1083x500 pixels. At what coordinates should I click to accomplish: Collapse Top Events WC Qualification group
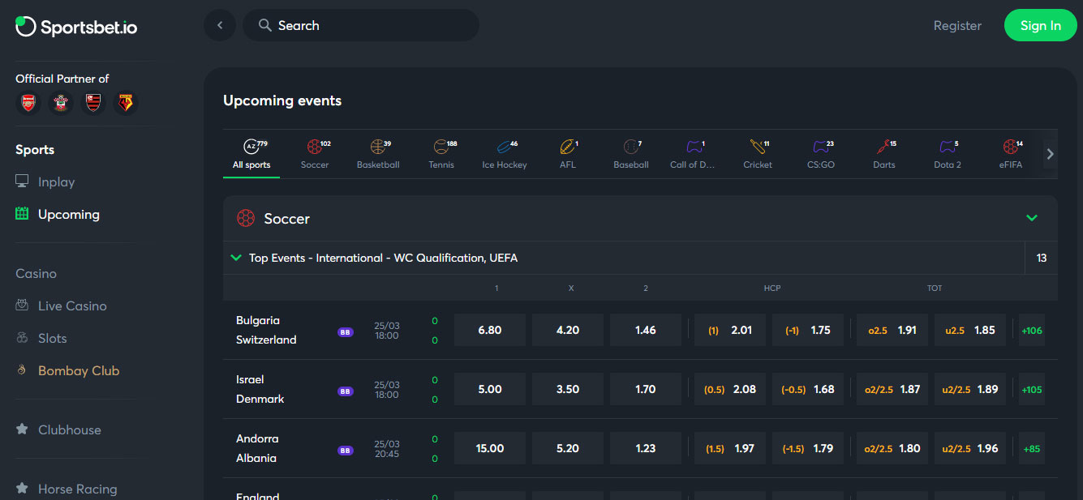(x=236, y=258)
